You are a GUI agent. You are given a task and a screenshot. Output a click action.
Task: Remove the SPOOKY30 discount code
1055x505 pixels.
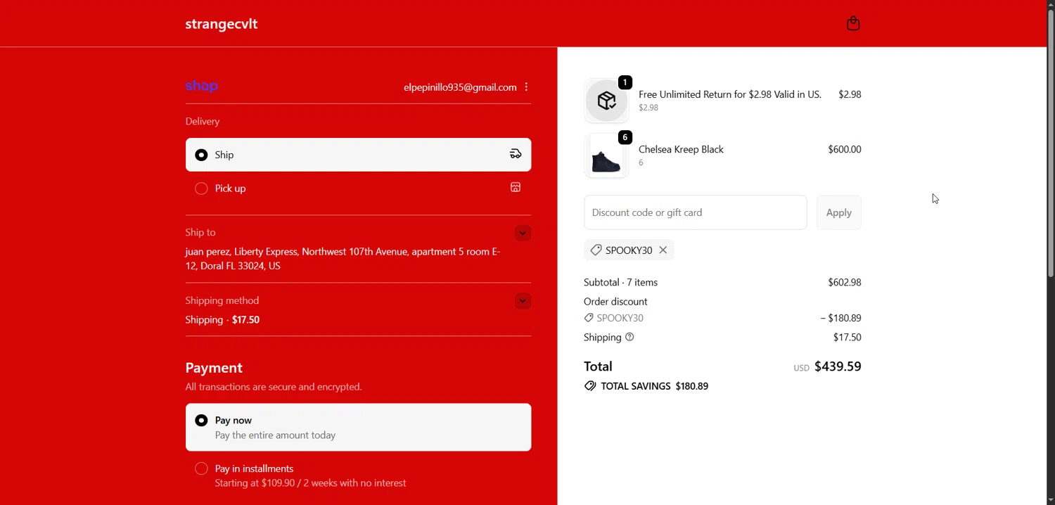tap(663, 250)
